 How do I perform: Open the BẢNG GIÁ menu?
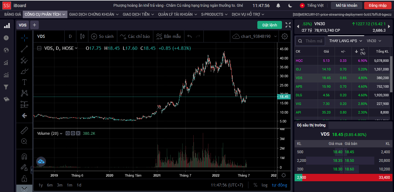[13, 14]
